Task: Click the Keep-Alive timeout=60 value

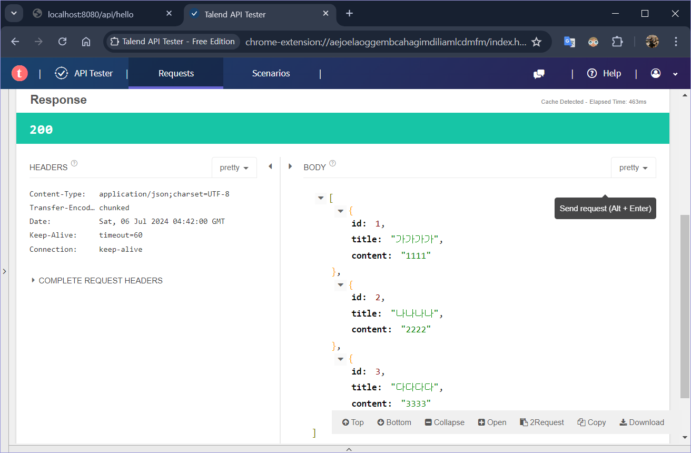Action: click(121, 235)
